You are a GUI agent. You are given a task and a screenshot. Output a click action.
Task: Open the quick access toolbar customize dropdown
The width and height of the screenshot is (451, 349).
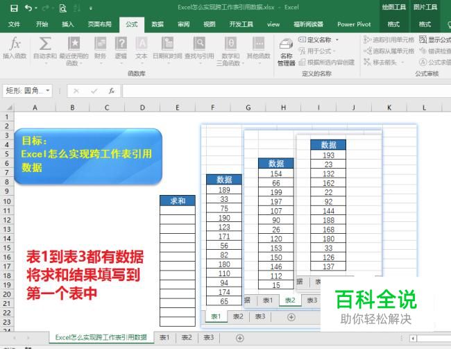(91, 8)
